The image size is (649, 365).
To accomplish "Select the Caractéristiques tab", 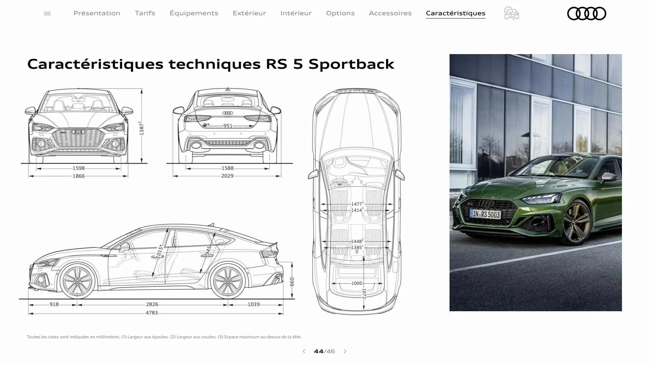I will tap(456, 13).
